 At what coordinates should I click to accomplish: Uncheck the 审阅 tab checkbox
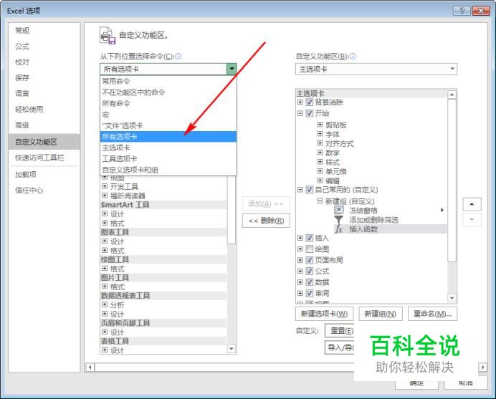[x=310, y=293]
